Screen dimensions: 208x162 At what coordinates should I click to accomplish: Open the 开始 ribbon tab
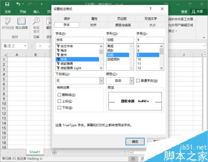23,12
